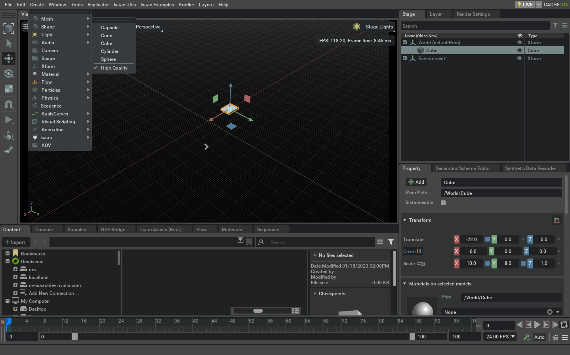Open timeline hamburger settings

click(x=565, y=337)
